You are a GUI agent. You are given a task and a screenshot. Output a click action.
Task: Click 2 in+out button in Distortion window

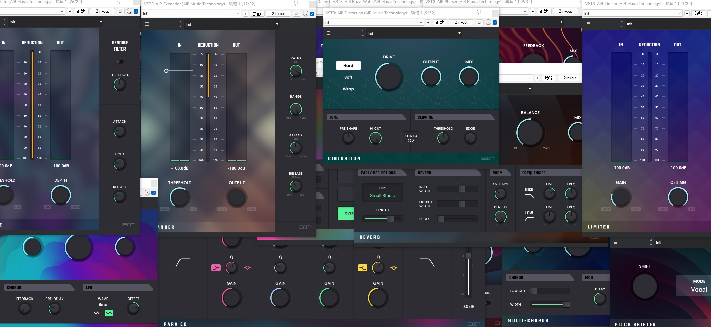[x=461, y=22]
